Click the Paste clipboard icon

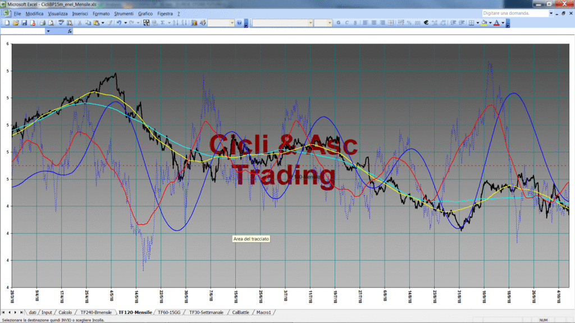[x=97, y=22]
